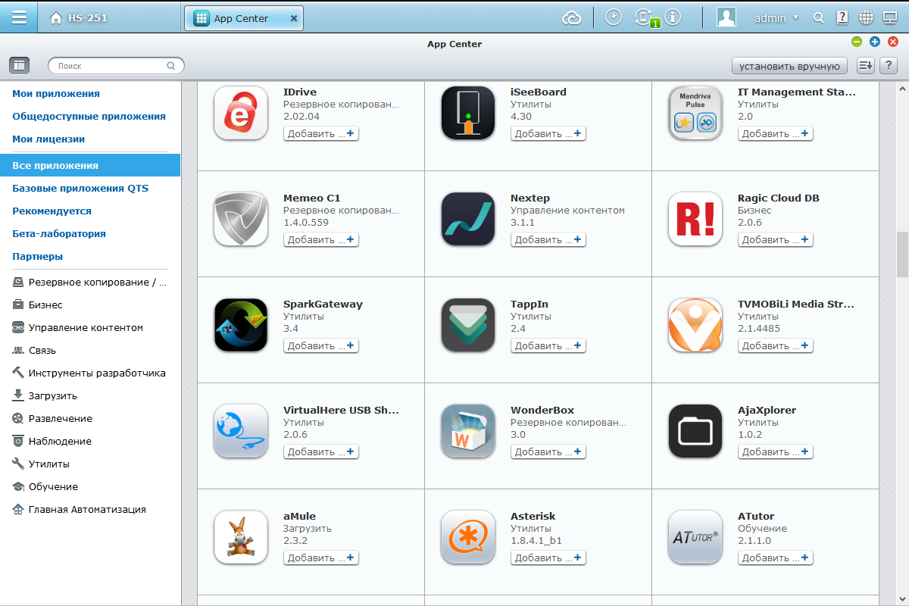Open the ATutor app icon

click(x=695, y=537)
